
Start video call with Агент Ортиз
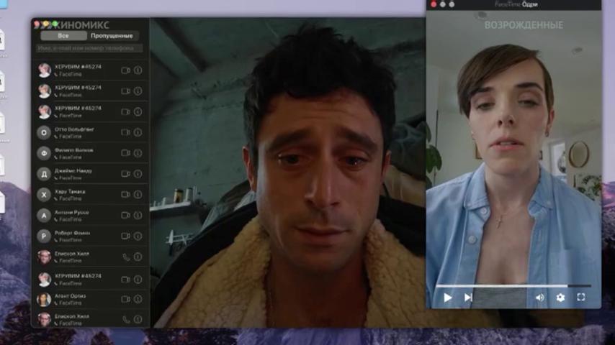pyautogui.click(x=125, y=299)
